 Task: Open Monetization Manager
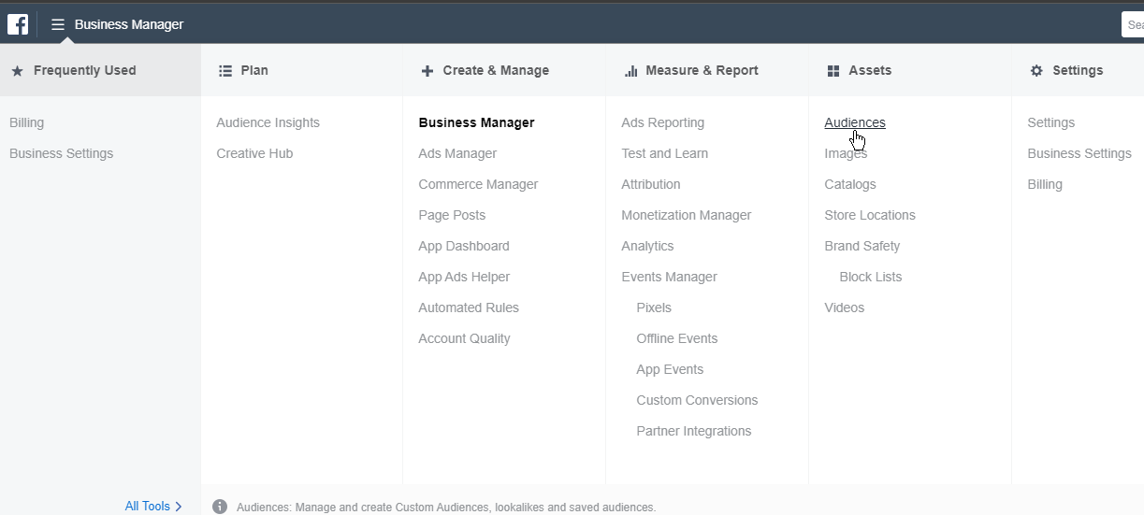point(686,215)
